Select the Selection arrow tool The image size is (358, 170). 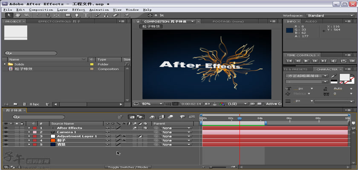[9, 15]
